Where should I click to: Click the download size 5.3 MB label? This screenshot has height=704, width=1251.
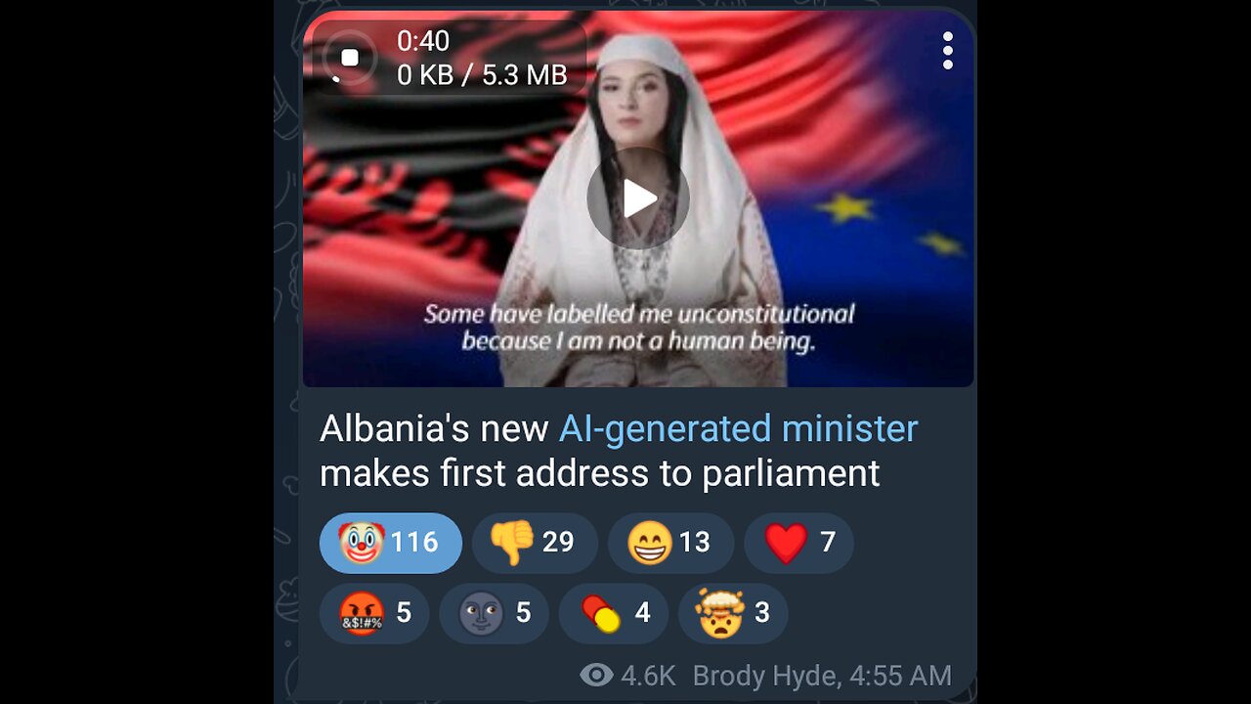pyautogui.click(x=524, y=75)
